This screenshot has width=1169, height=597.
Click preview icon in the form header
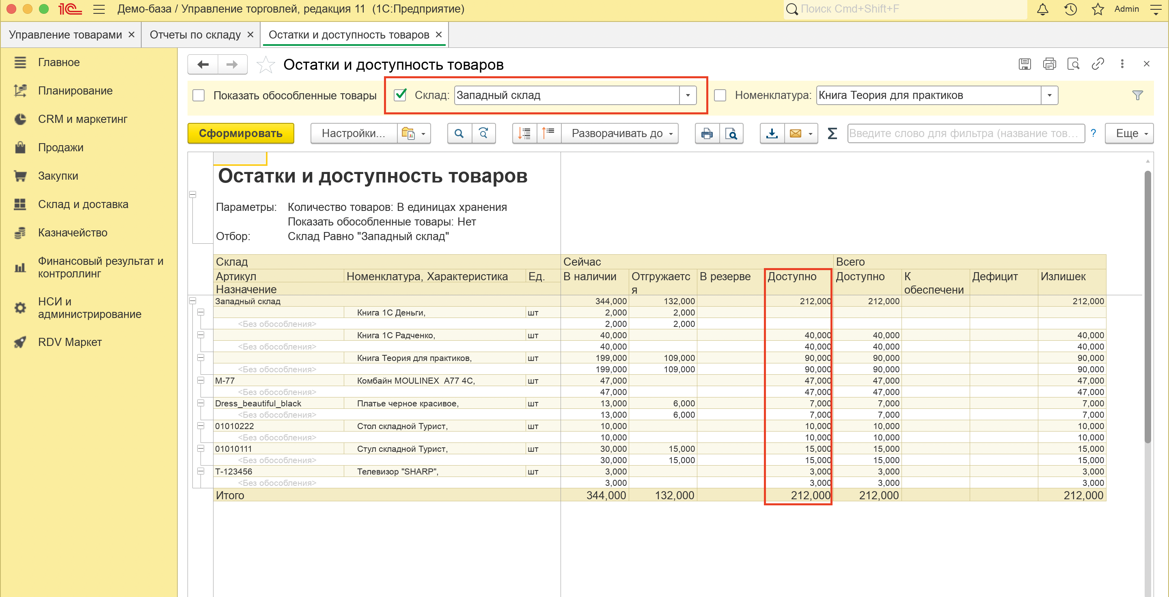(1073, 64)
